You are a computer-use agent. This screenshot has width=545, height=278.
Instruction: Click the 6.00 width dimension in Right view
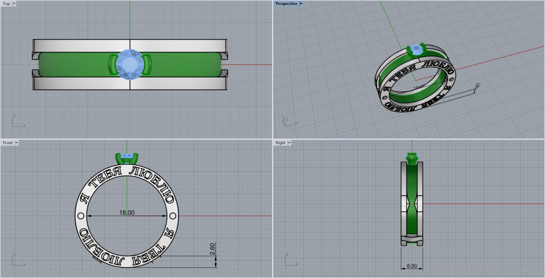(412, 267)
